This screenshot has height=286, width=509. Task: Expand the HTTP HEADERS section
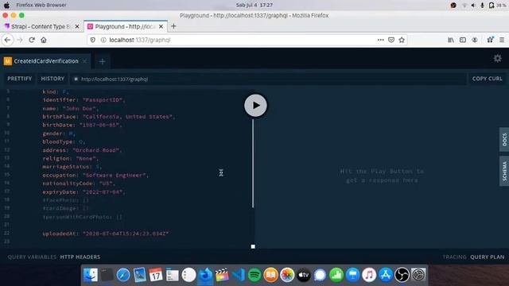click(x=80, y=257)
